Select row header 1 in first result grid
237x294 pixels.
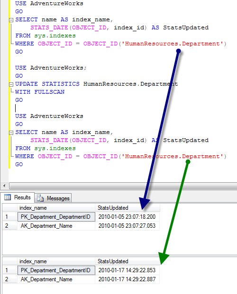(10, 217)
